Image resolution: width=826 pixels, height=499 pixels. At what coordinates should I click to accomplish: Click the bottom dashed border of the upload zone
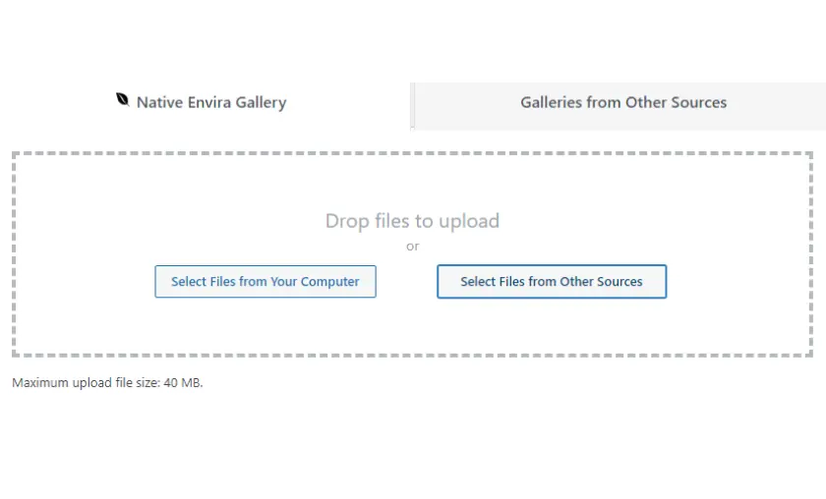point(412,355)
